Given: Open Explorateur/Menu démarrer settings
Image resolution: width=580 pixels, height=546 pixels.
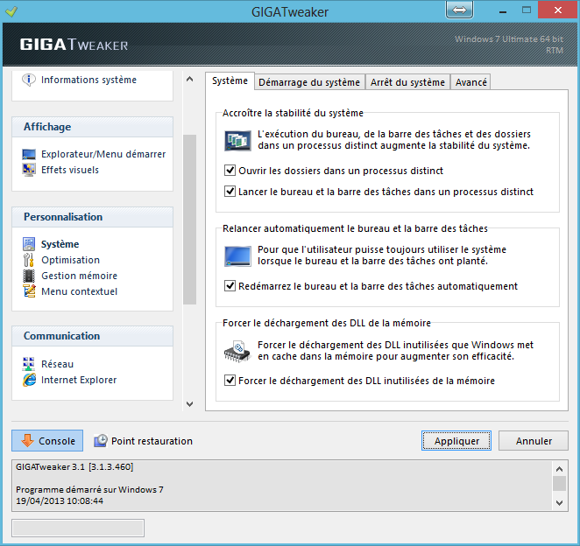Looking at the screenshot, I should [103, 154].
